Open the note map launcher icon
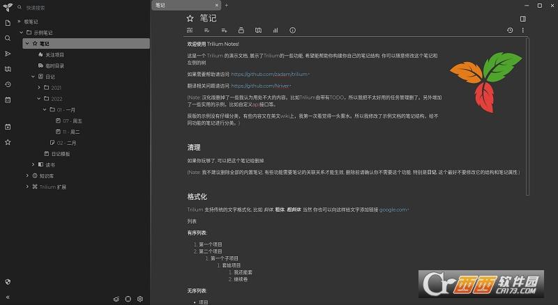 point(8,69)
